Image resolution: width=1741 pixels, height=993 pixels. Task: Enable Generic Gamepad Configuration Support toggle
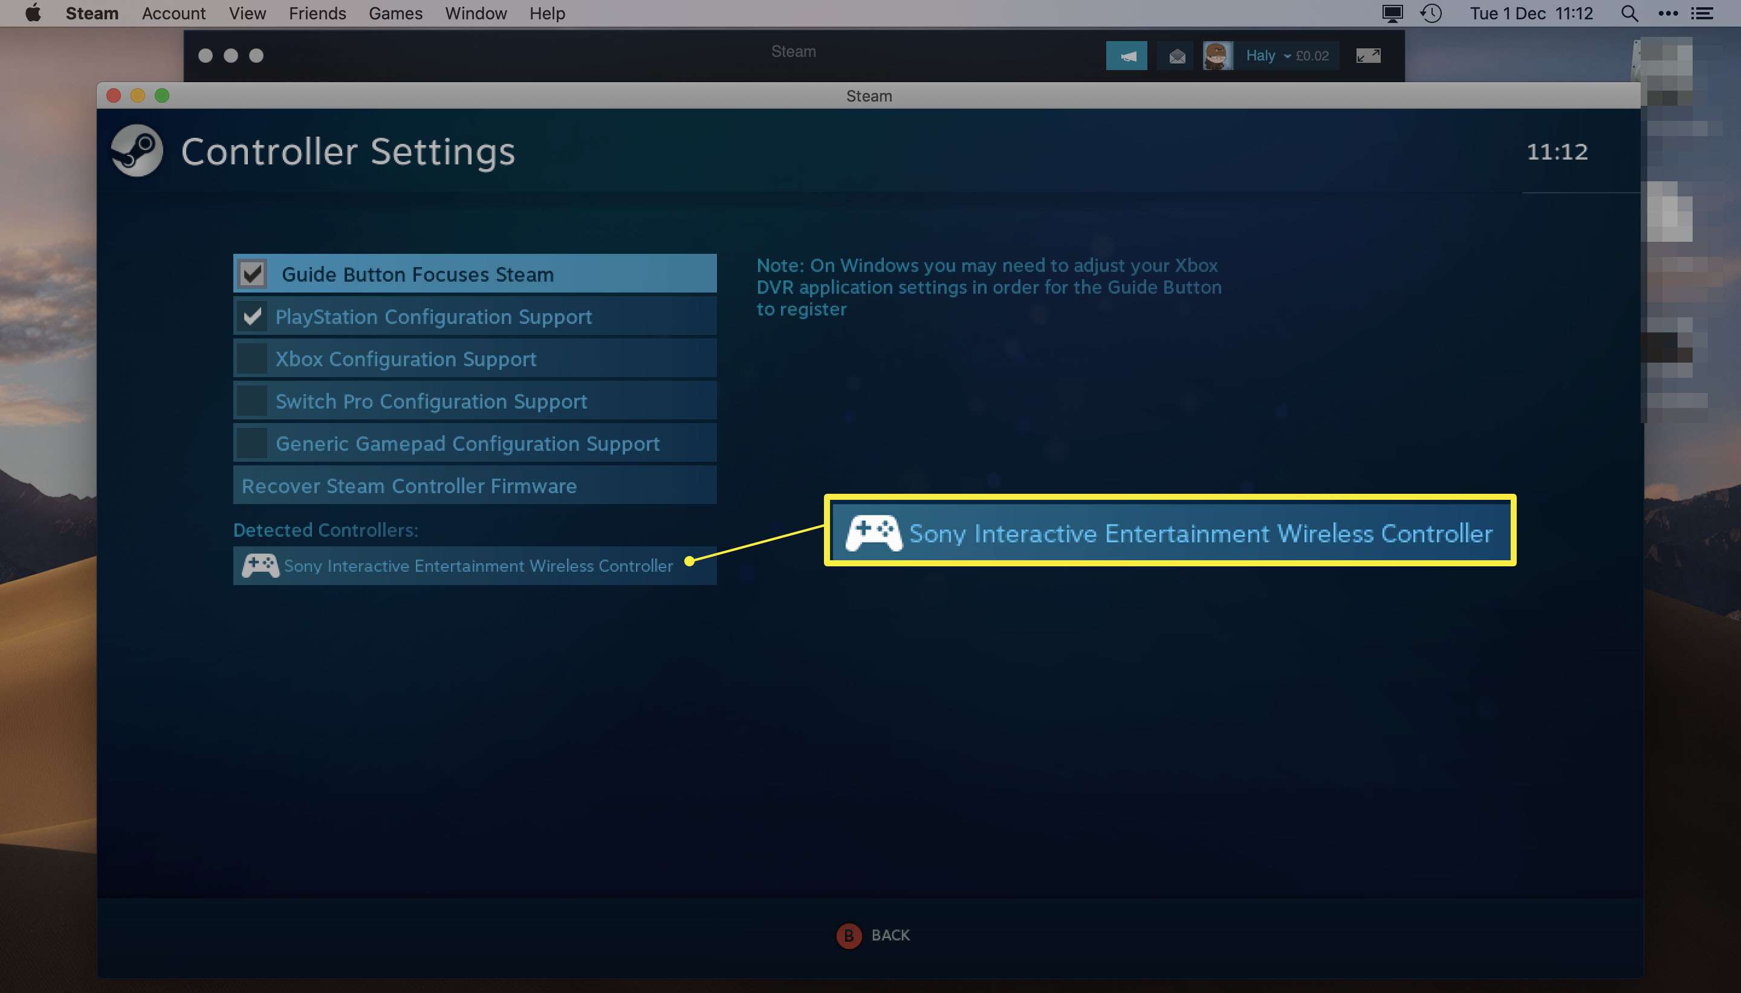pyautogui.click(x=252, y=444)
